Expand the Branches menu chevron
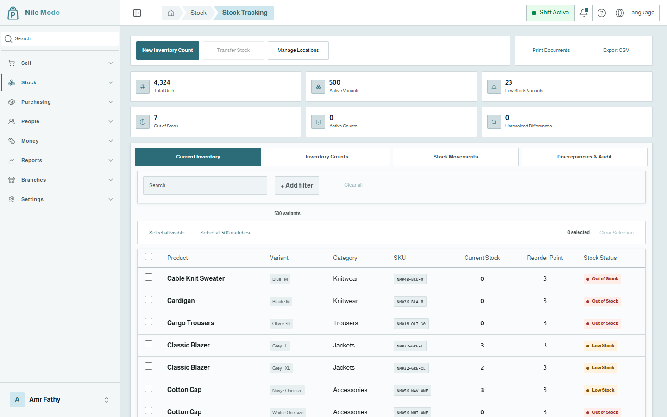 [x=111, y=180]
